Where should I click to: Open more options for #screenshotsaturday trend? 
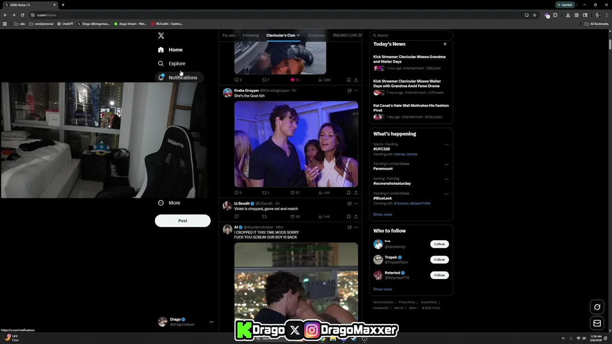pos(447,179)
